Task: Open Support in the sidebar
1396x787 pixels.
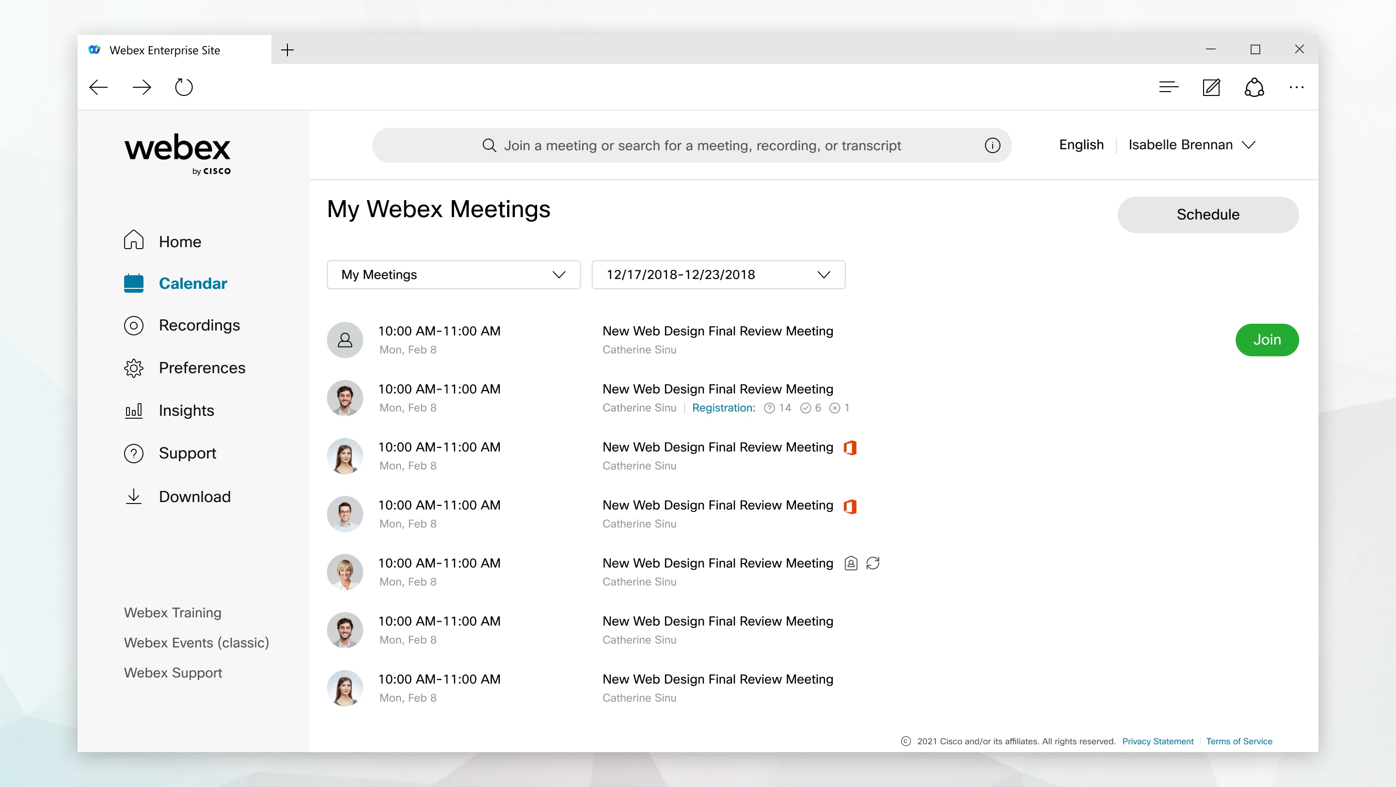Action: point(187,453)
